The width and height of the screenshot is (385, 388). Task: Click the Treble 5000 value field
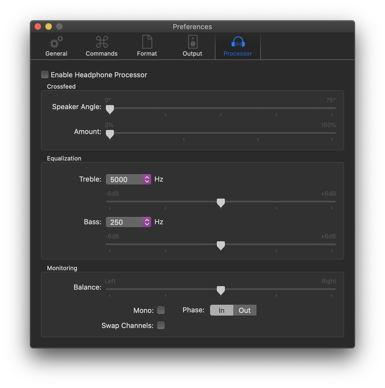tap(124, 179)
